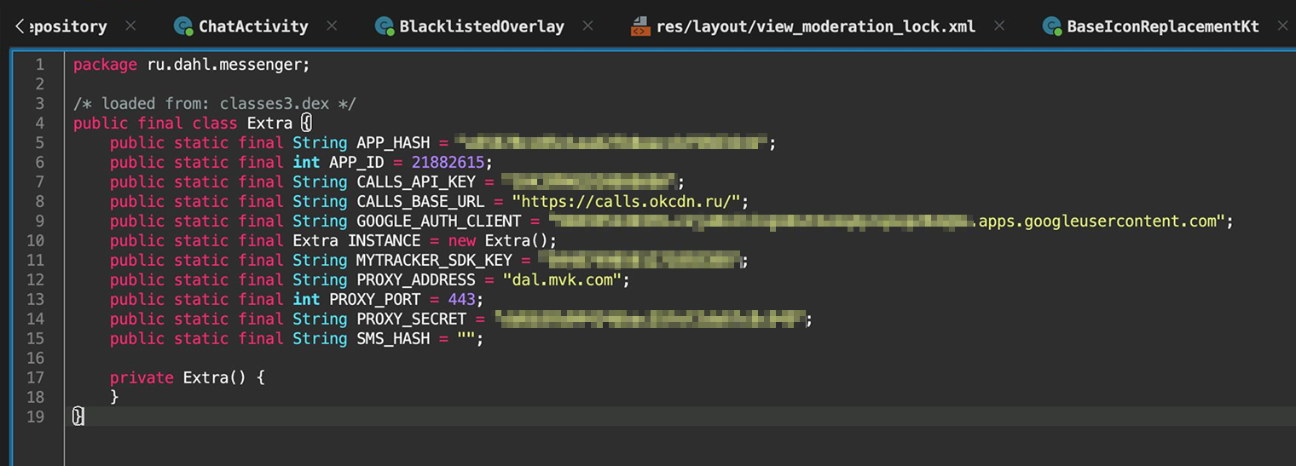Click the CALLS_BASE_URL field name
This screenshot has height=466, width=1296.
pos(421,201)
